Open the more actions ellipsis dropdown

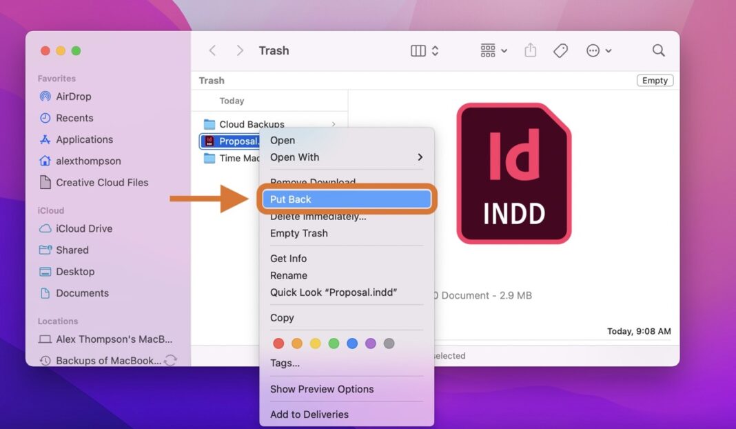598,50
